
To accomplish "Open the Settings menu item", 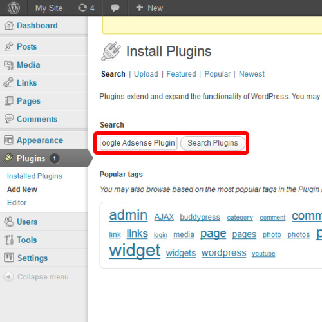I will point(32,258).
